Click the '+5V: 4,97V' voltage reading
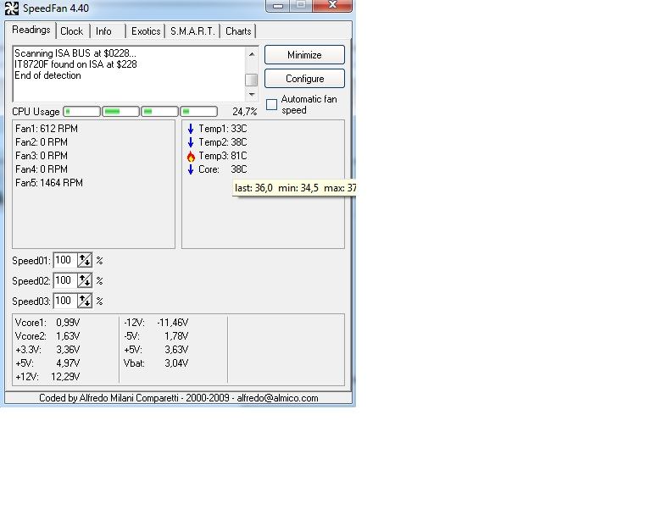 [47, 363]
